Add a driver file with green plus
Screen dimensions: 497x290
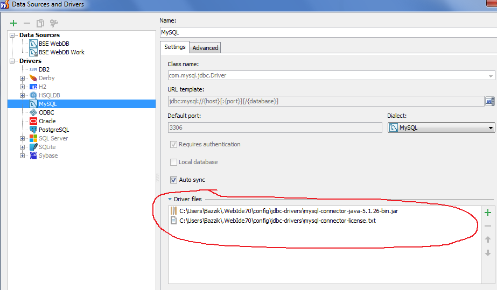pos(488,213)
